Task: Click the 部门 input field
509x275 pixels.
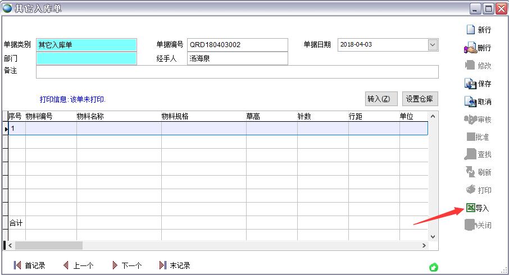Action: pos(87,58)
